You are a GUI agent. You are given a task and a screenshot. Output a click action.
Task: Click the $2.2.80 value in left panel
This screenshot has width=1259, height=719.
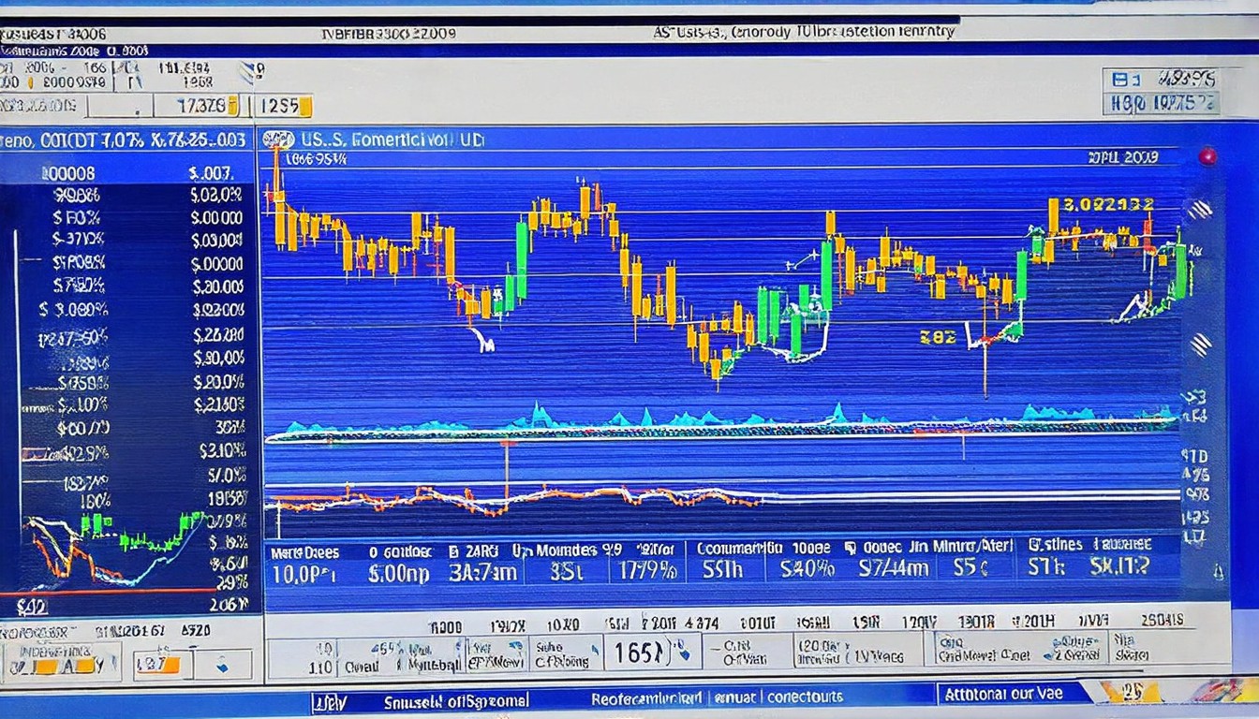[218, 334]
